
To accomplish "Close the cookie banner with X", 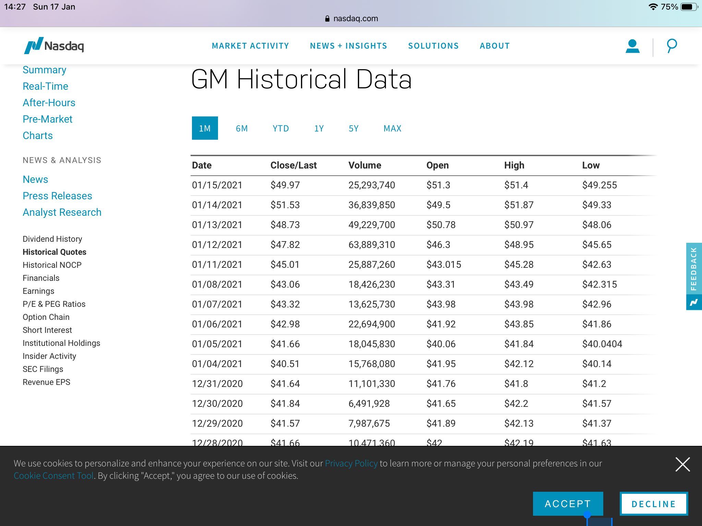I will click(682, 464).
